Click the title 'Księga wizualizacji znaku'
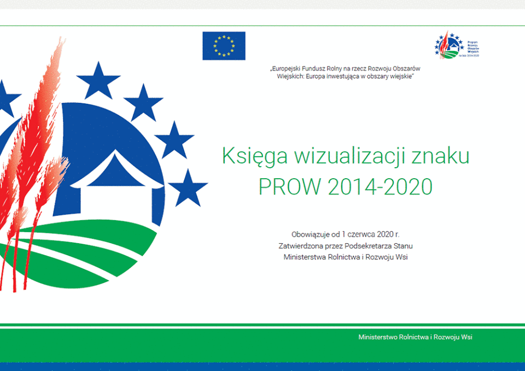This screenshot has height=371, width=525. coord(345,156)
